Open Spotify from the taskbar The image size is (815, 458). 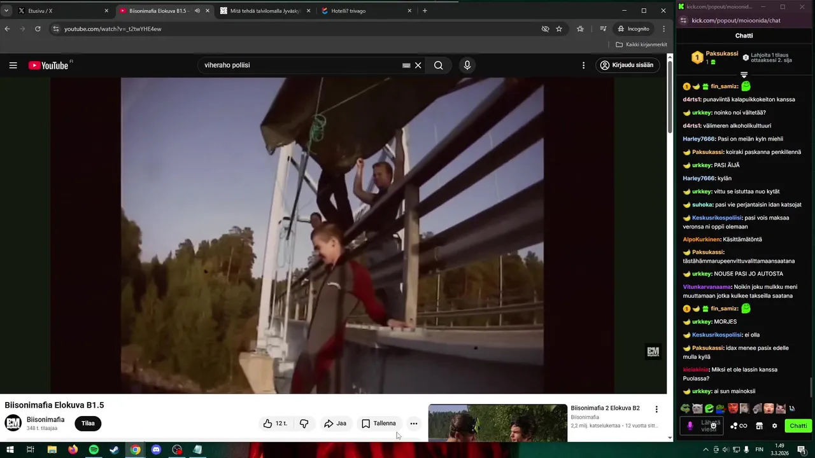(x=94, y=450)
